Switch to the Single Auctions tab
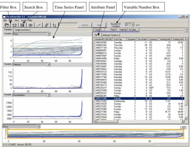 pos(22,30)
